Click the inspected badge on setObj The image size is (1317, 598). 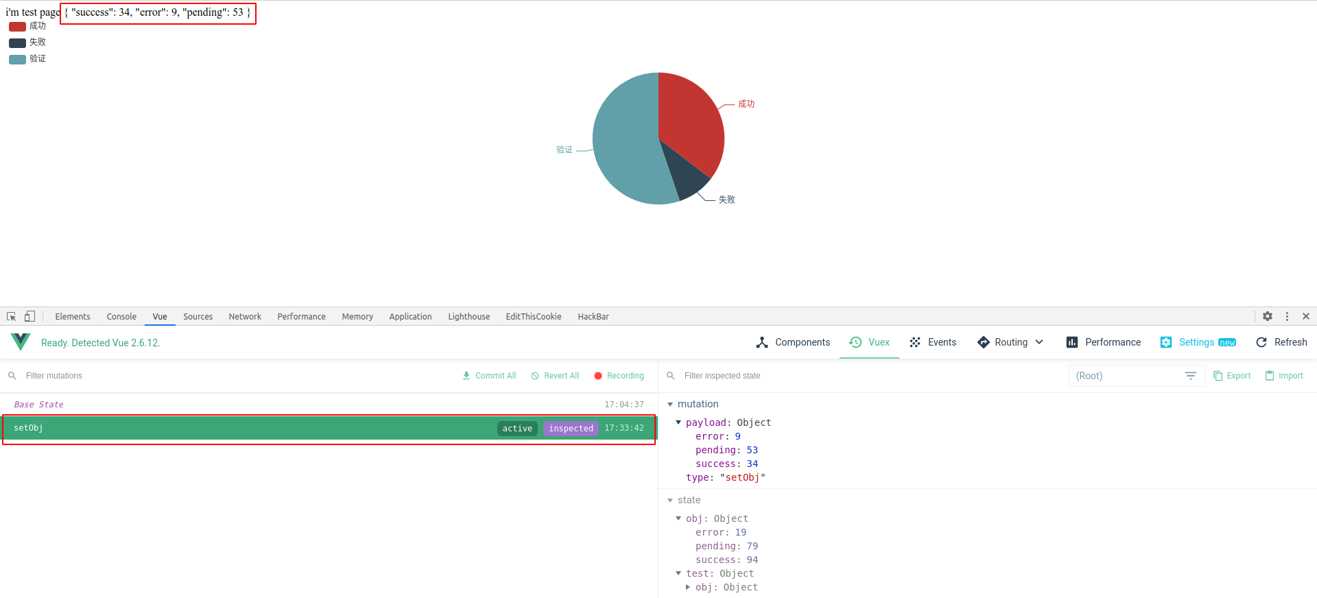(x=571, y=429)
